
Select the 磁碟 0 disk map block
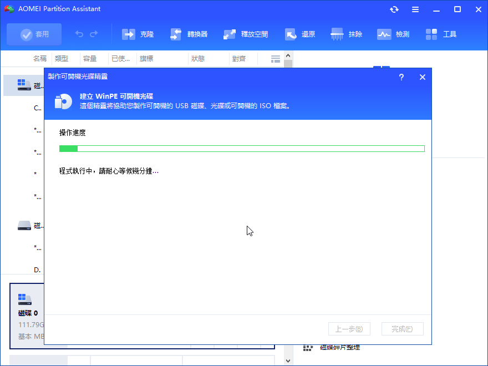27,316
